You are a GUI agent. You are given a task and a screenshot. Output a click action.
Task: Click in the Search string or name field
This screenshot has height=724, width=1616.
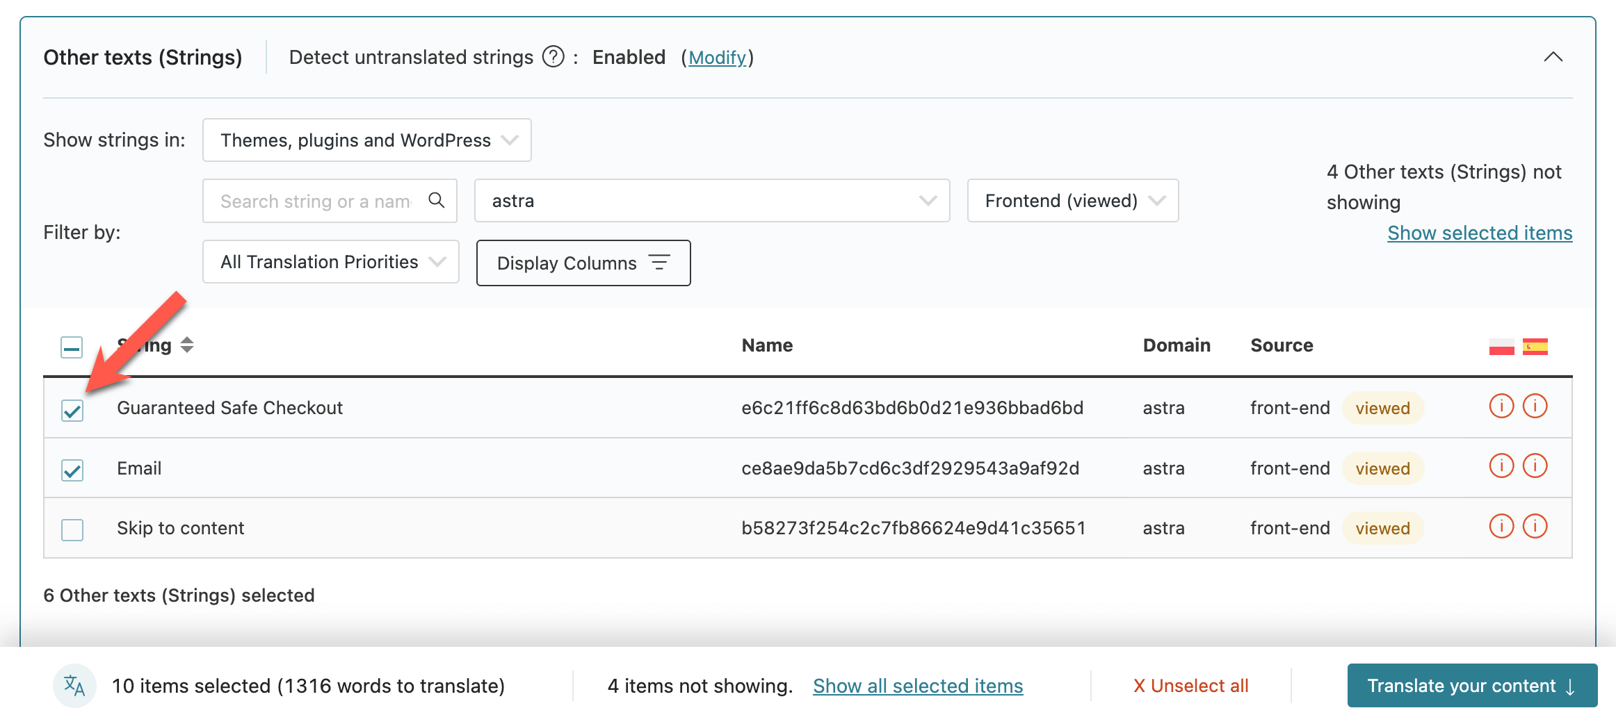[x=316, y=201]
